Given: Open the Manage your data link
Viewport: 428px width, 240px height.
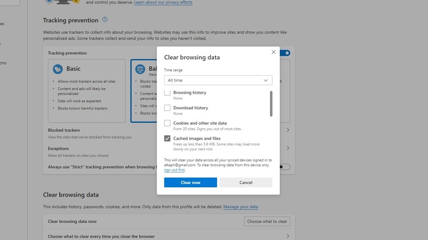Looking at the screenshot, I should pos(240,207).
